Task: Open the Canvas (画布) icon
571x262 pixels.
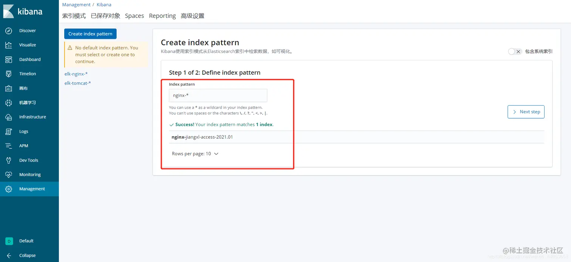Action: pos(9,88)
